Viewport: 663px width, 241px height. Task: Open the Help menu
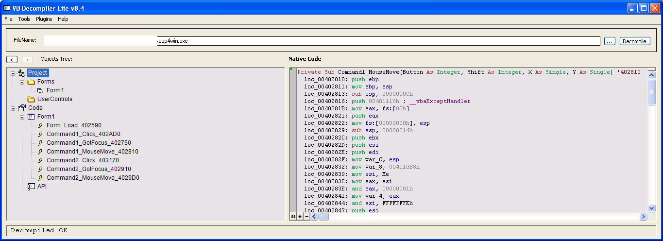63,19
